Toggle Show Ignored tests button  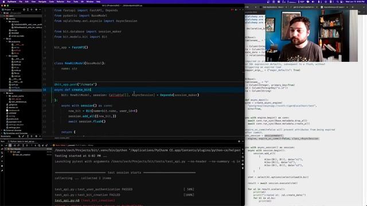pyautogui.click(x=10, y=145)
